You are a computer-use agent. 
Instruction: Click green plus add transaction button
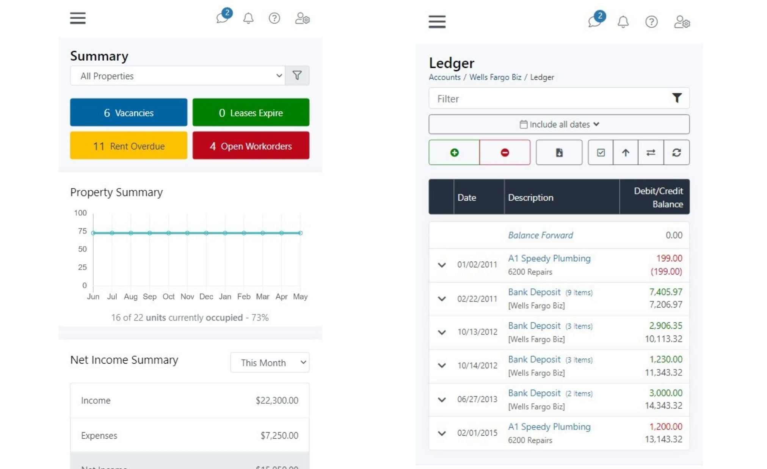pos(454,152)
